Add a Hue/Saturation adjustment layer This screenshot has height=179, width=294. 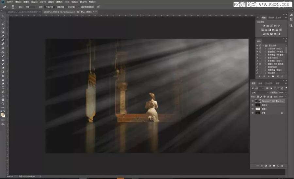coord(262,30)
